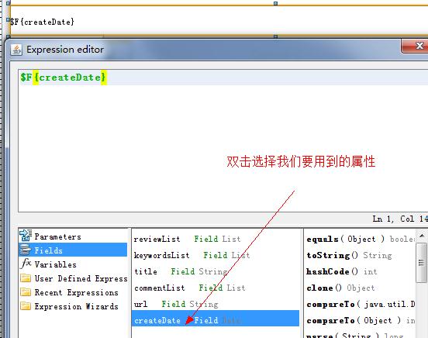Select the Parameters category
The width and height of the screenshot is (428, 338).
click(73, 236)
